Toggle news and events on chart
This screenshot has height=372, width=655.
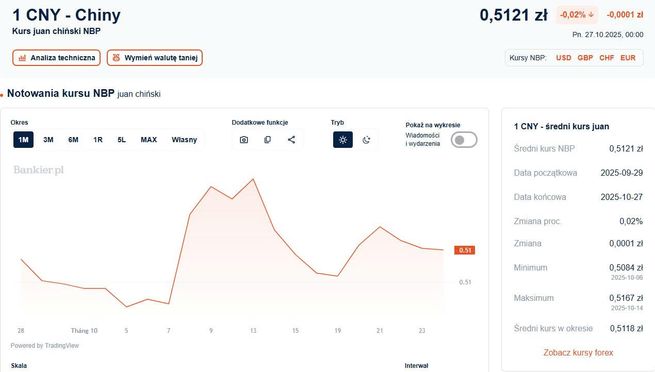point(464,140)
